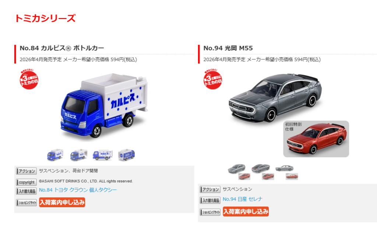Select third Mitsuoka M55 side-view thumbnail

(x=286, y=172)
